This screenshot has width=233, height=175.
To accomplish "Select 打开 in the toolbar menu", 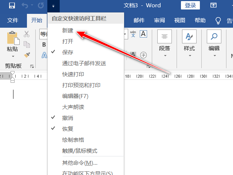I will point(86,41).
